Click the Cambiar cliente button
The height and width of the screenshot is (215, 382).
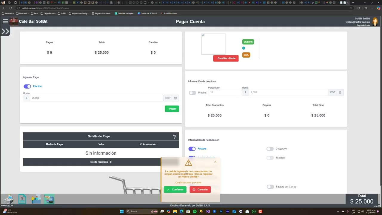pos(226,58)
